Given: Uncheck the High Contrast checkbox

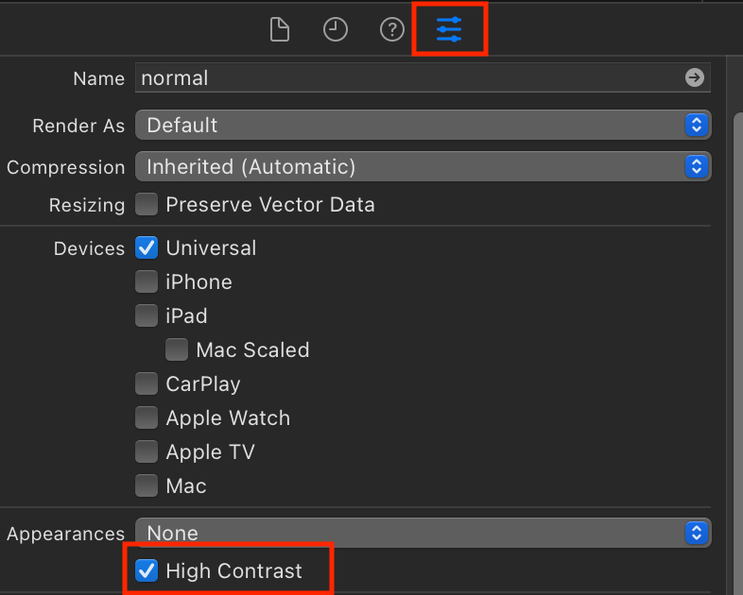Looking at the screenshot, I should [147, 570].
